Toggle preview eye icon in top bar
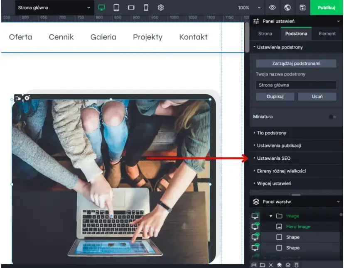This screenshot has width=344, height=268. coord(272,7)
